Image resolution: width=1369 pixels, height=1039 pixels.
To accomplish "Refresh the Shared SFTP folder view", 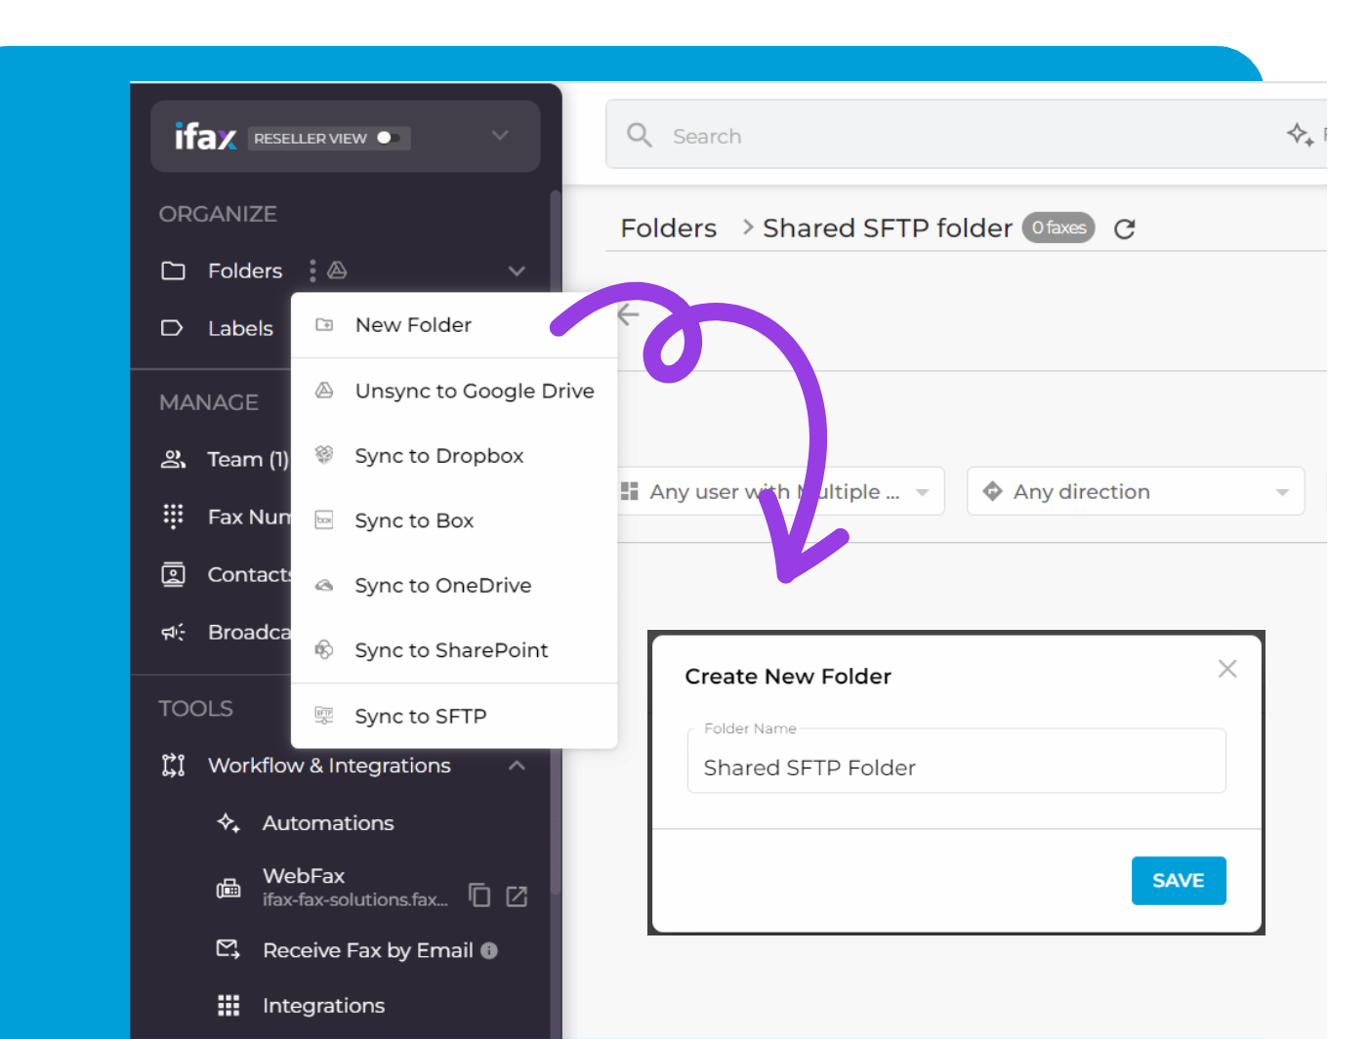I will (x=1124, y=228).
